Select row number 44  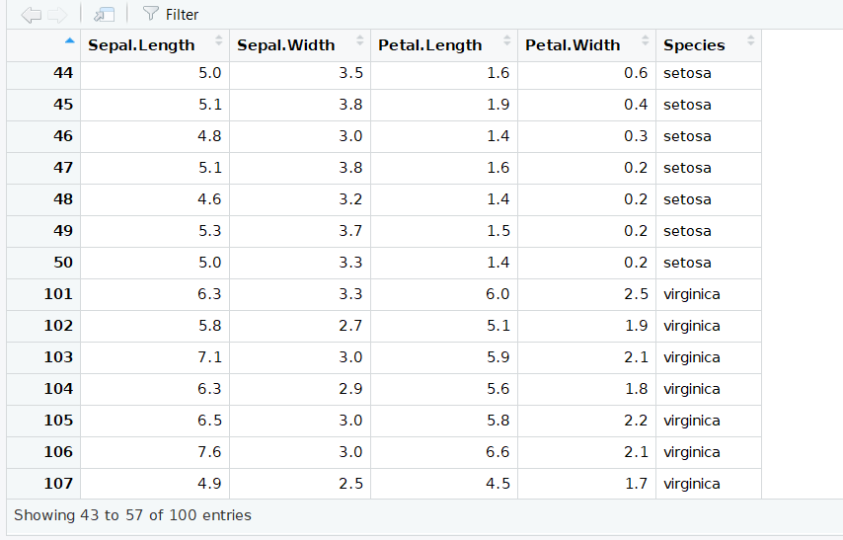coord(62,73)
